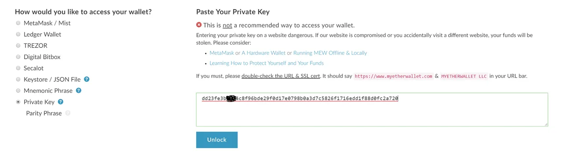Open the MetaMask link
Viewport: 562px width, 158px height.
coord(222,53)
